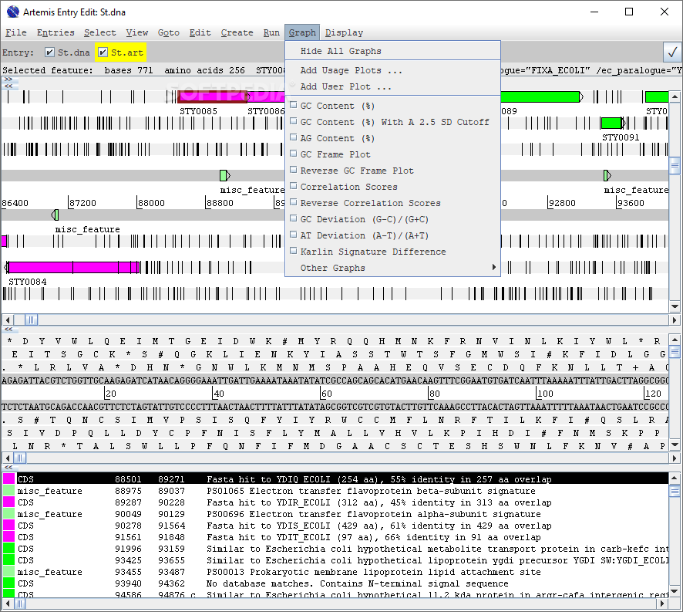The height and width of the screenshot is (612, 683).
Task: Enable Correlation Scores graph
Action: 294,186
